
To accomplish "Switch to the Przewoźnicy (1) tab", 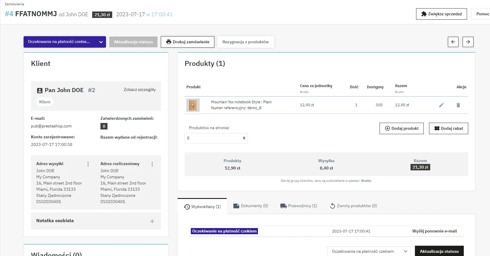I will click(299, 206).
